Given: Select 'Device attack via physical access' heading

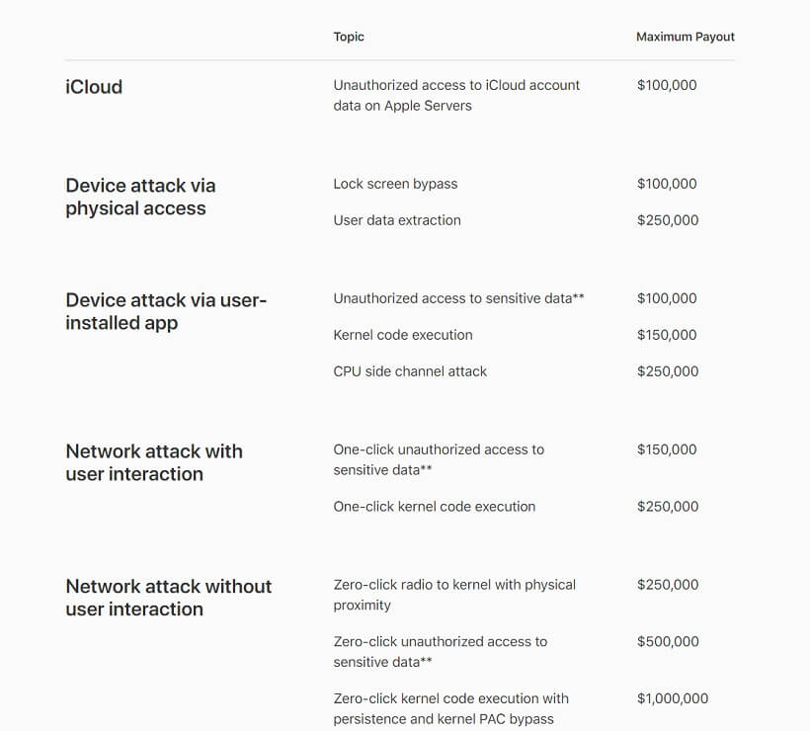Looking at the screenshot, I should (139, 197).
